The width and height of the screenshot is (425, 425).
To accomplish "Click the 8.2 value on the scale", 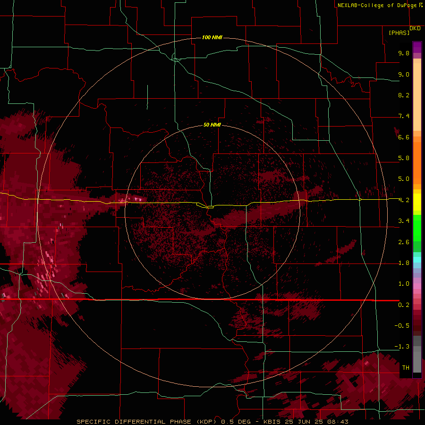I will (404, 95).
